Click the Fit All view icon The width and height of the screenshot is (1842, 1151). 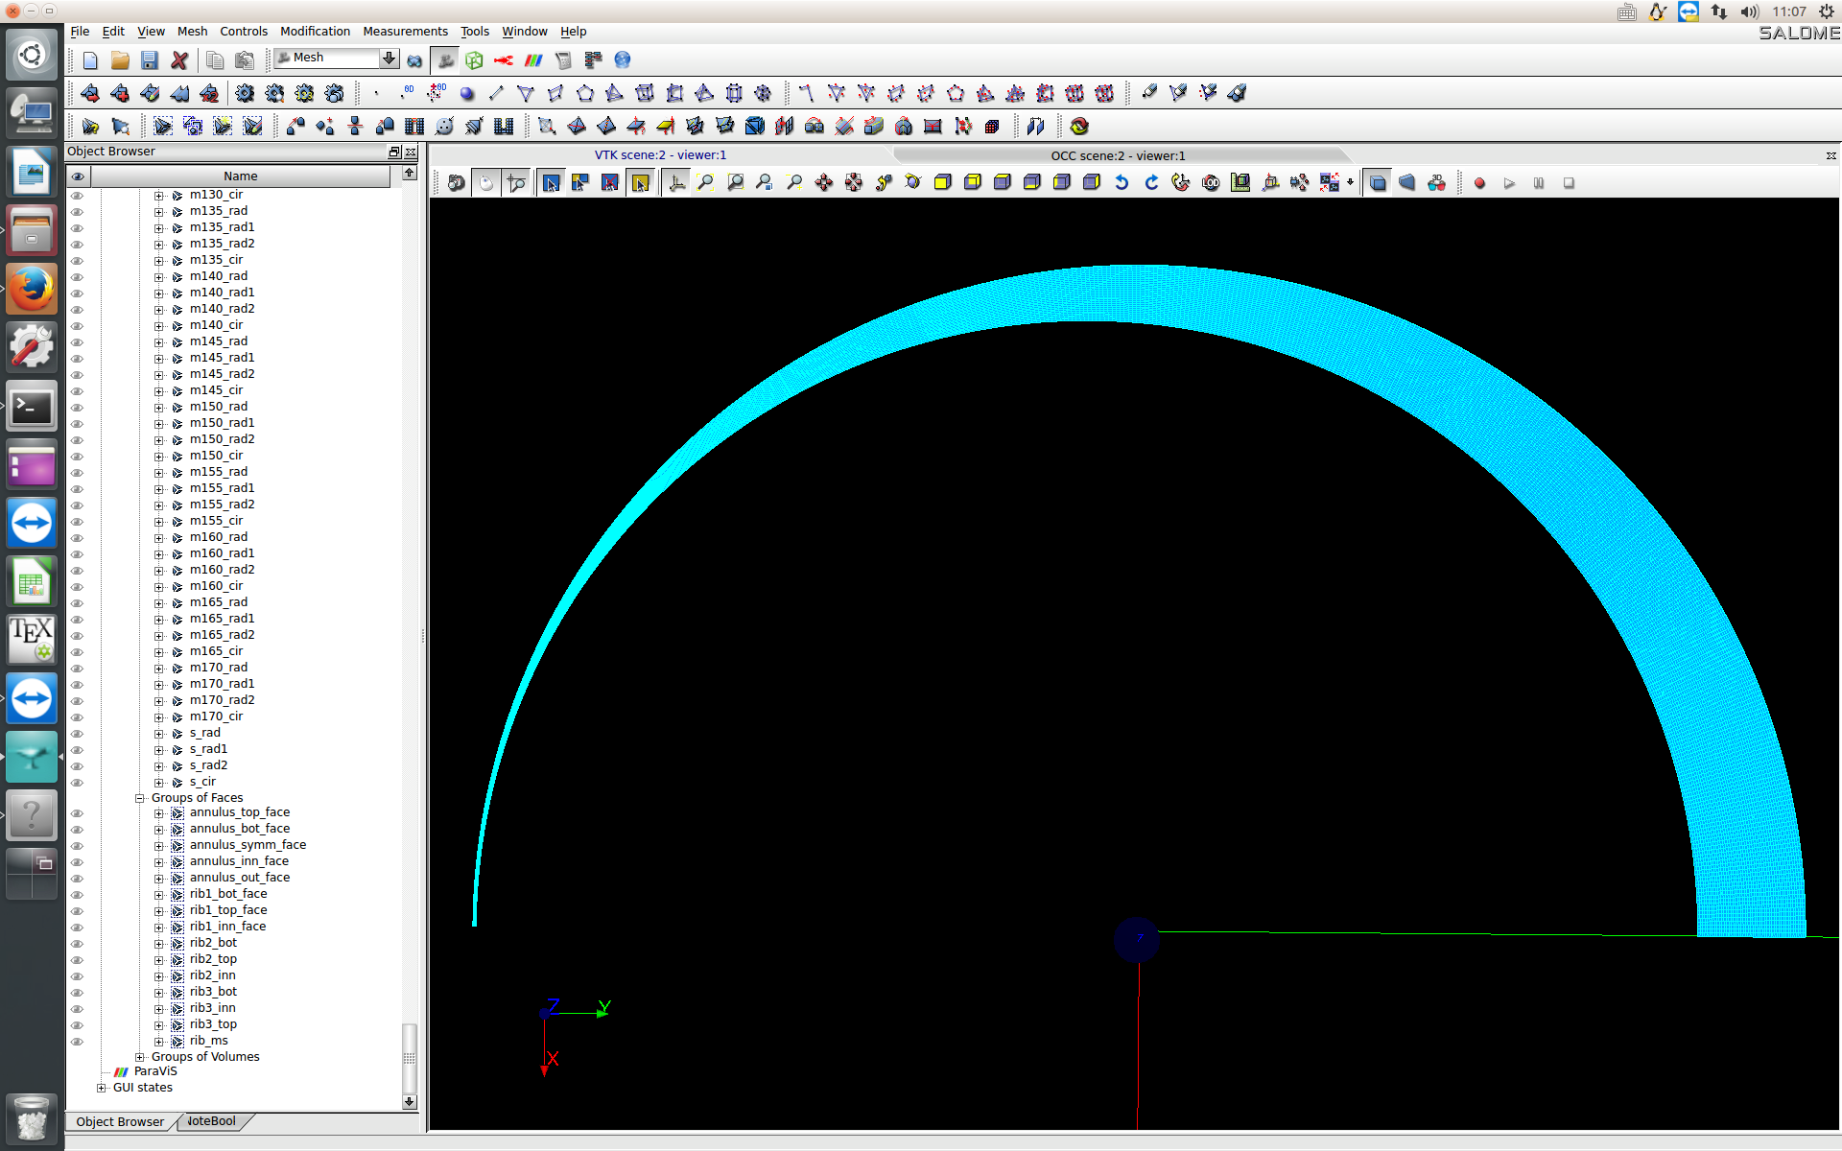tap(705, 183)
